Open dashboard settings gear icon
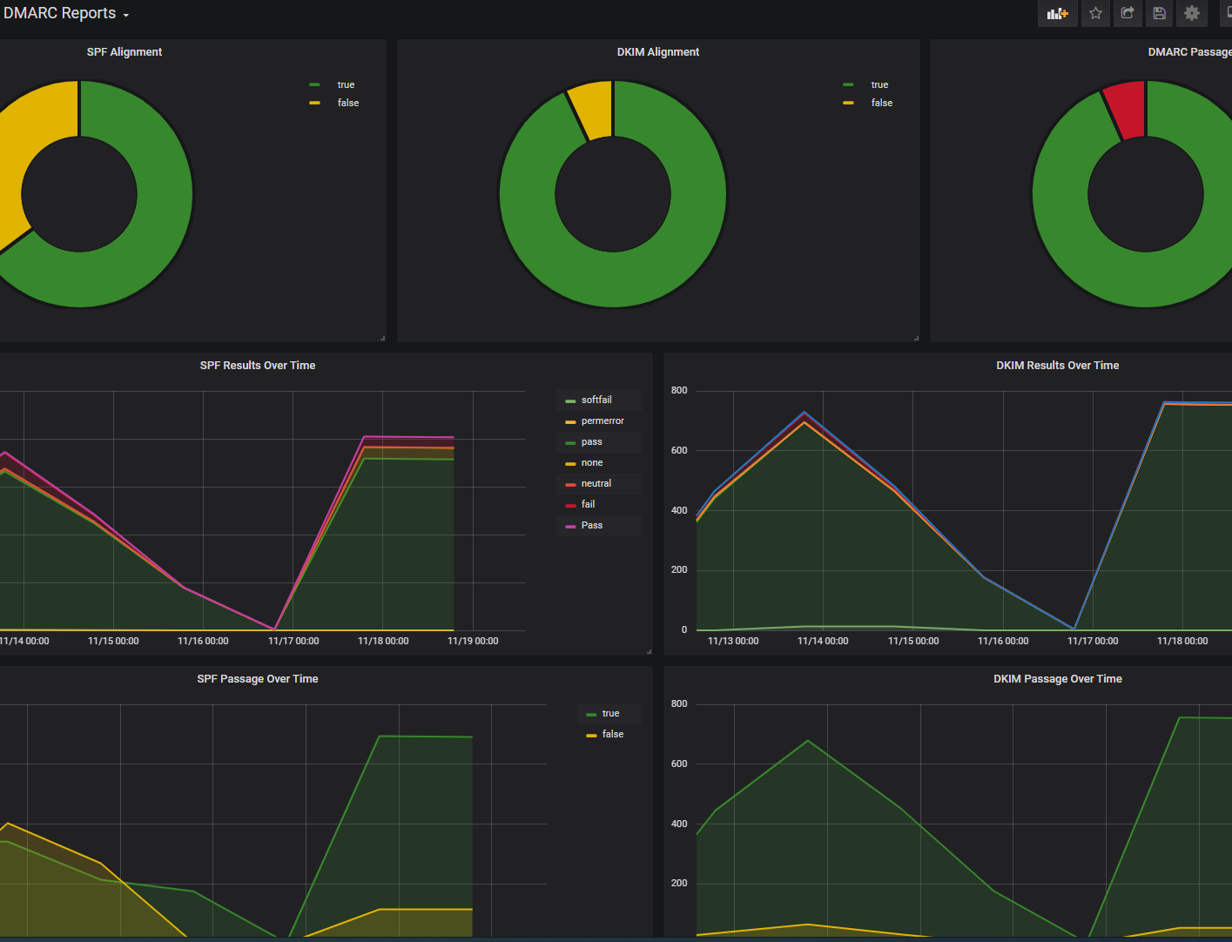 click(x=1192, y=13)
